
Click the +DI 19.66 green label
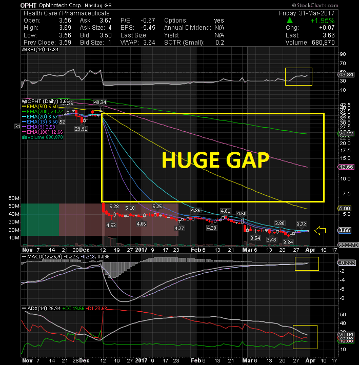pos(73,309)
